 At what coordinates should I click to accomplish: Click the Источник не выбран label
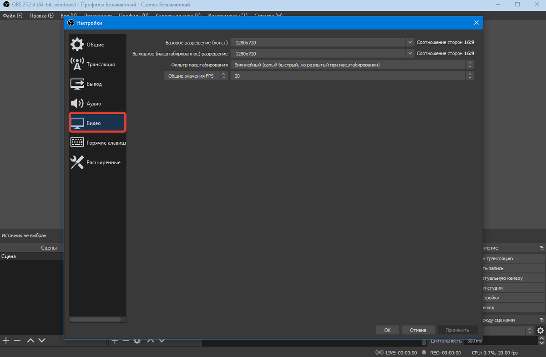pyautogui.click(x=24, y=236)
